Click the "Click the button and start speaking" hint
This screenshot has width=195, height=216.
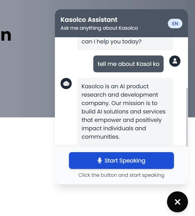click(x=121, y=175)
